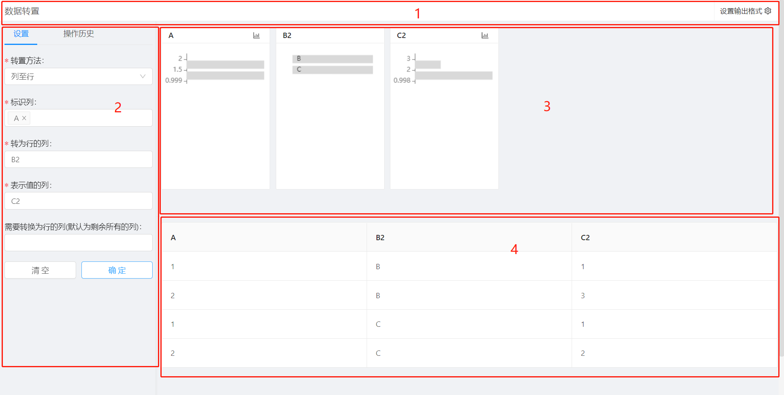Click chart icon in column A card

coord(257,36)
